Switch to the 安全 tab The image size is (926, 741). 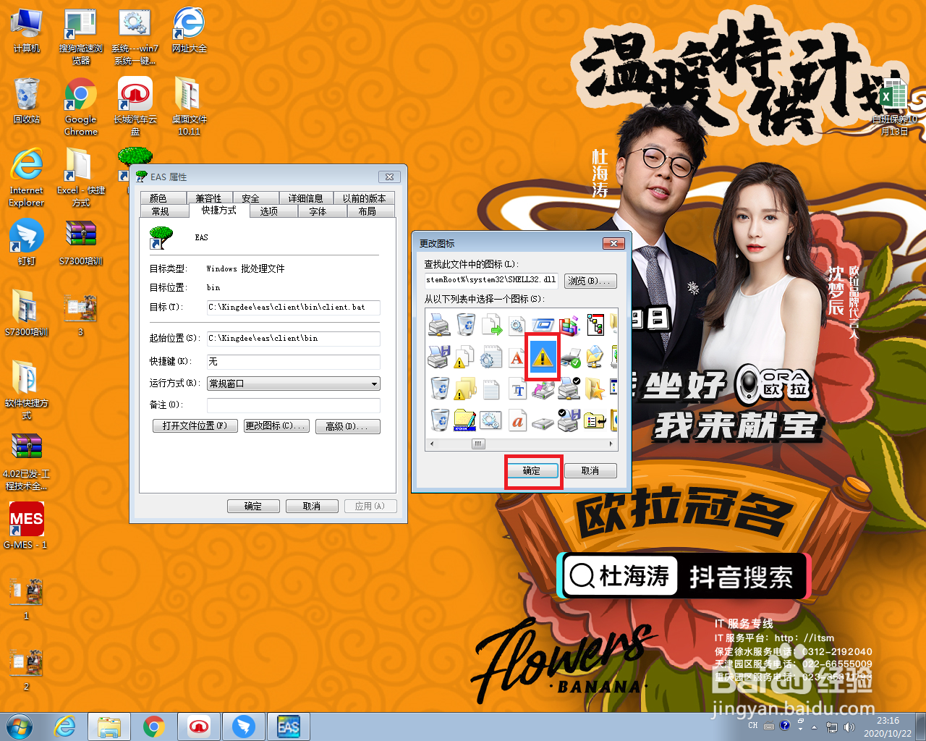(x=250, y=198)
